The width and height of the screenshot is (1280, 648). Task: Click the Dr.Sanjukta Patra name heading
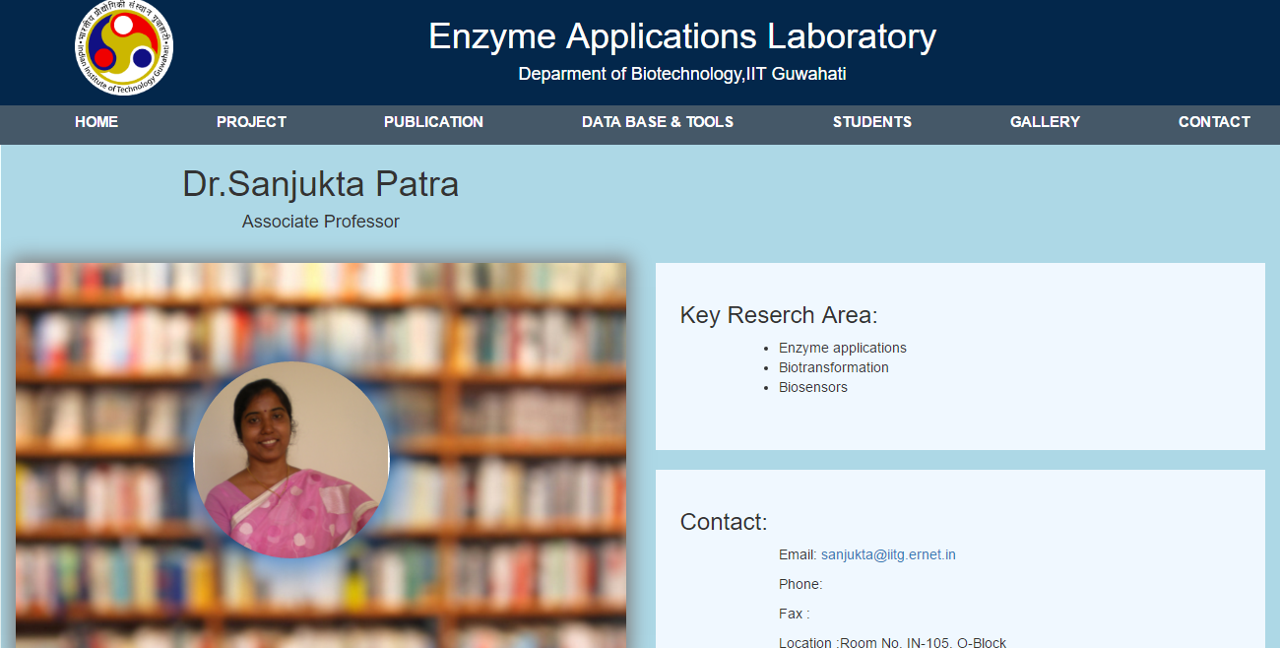pos(321,184)
